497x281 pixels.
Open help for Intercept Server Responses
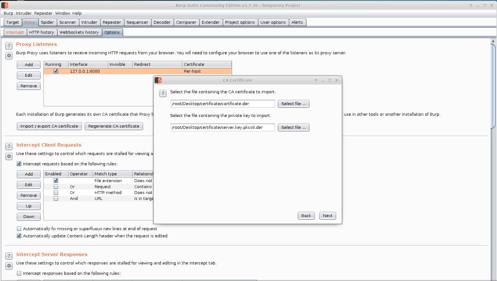(9, 256)
